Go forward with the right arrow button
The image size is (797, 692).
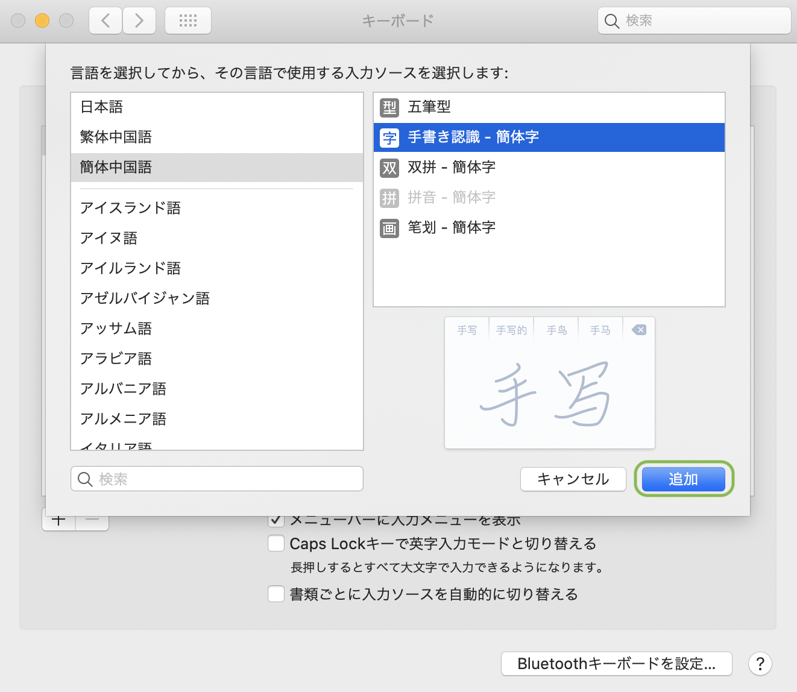click(x=139, y=21)
